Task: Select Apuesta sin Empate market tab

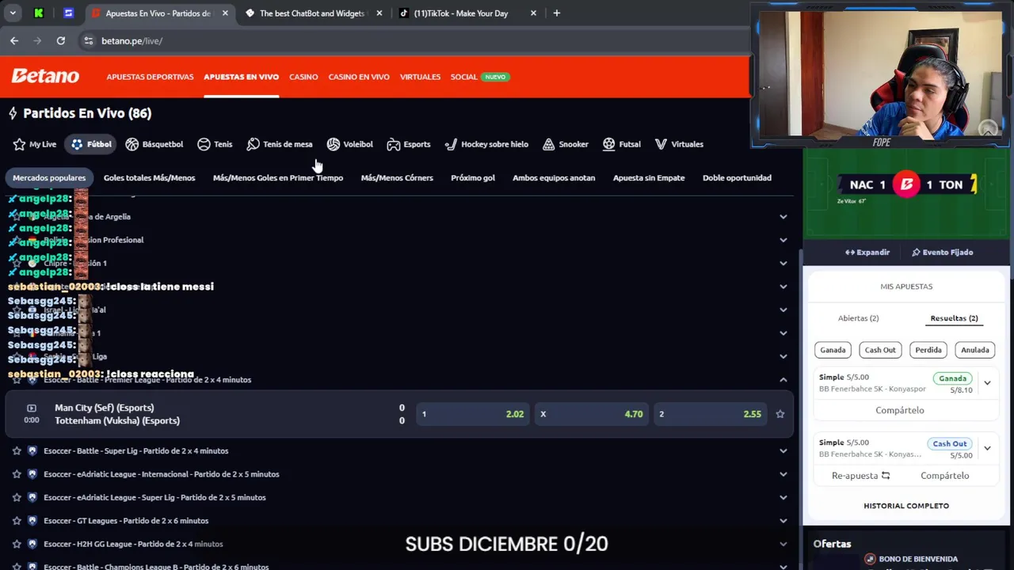Action: click(x=649, y=178)
